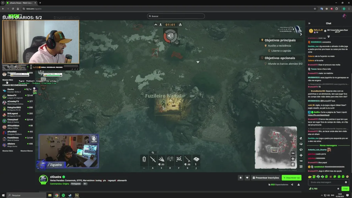This screenshot has height=198, width=352.
Task: Click the Inscrever-se subscribe button
Action: (291, 178)
